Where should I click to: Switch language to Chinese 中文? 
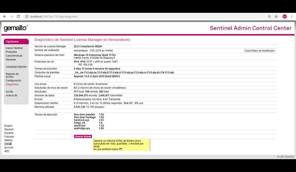tap(7, 151)
